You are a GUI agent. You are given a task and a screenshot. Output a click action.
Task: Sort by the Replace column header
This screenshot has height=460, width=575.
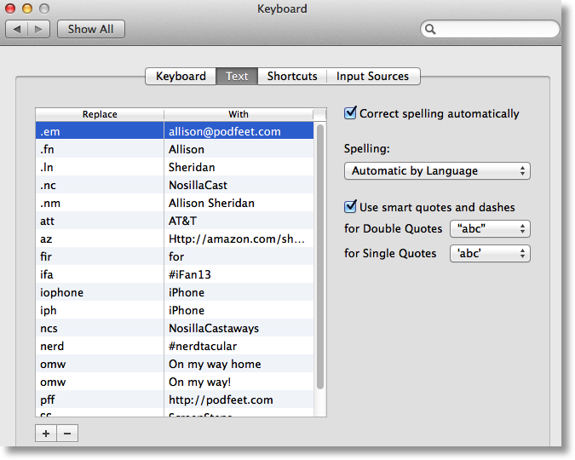coord(100,114)
